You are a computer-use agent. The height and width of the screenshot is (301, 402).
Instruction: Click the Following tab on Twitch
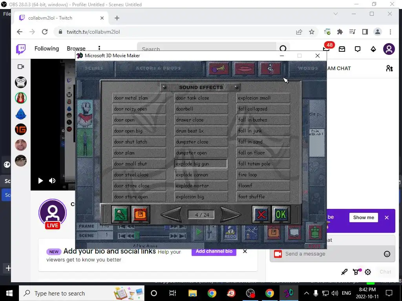pos(47,49)
